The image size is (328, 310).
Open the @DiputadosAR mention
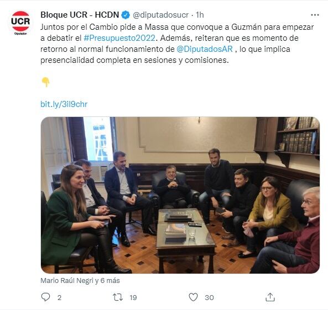point(205,49)
